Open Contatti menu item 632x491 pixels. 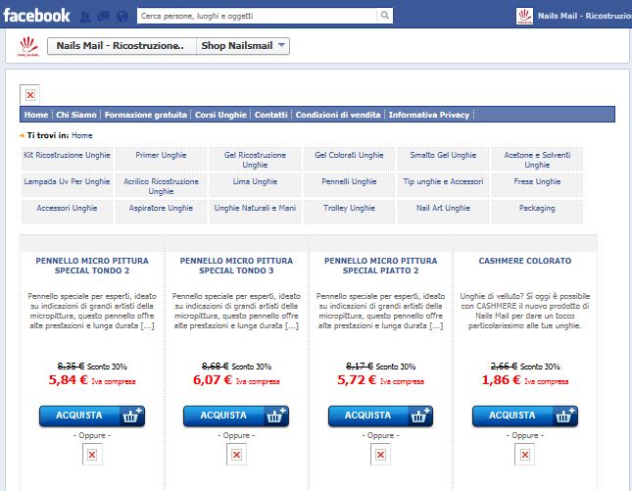[270, 115]
